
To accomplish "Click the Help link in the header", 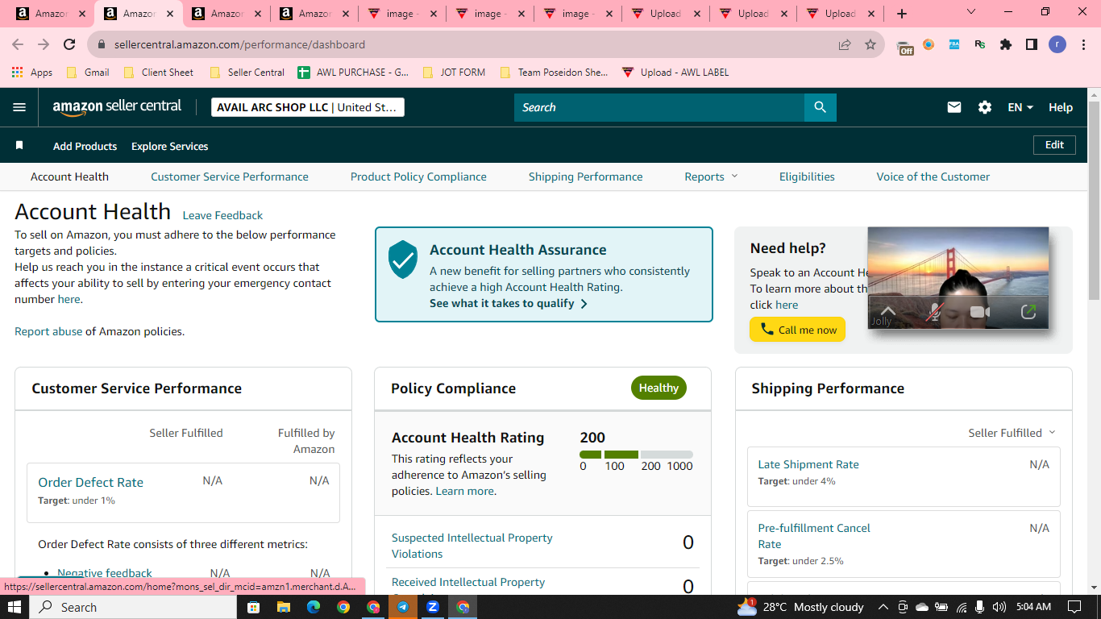I will point(1061,107).
